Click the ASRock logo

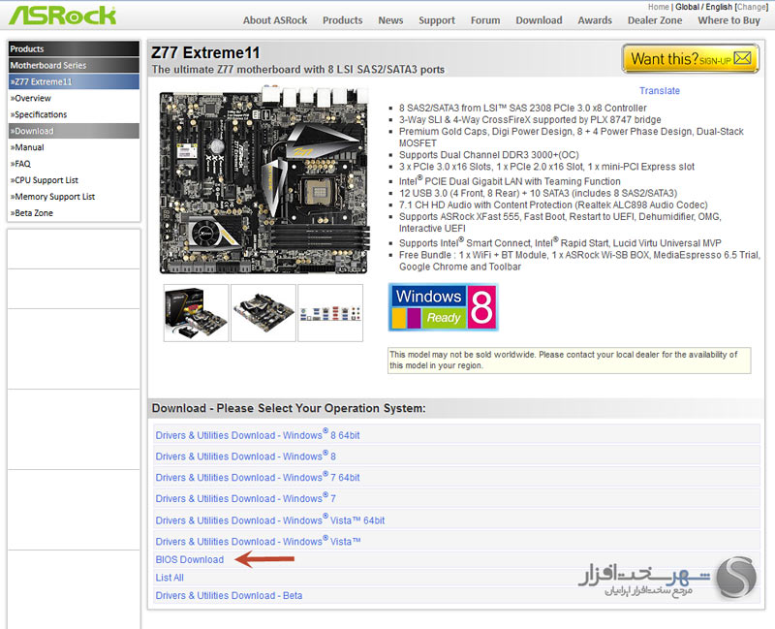[x=63, y=16]
